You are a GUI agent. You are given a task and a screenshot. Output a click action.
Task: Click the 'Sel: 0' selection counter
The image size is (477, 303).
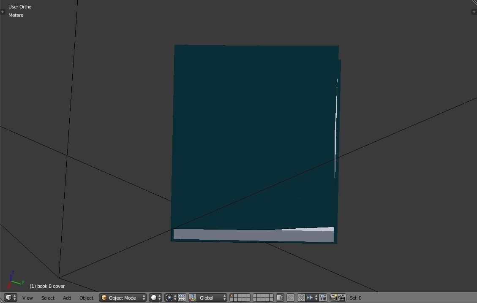point(356,298)
